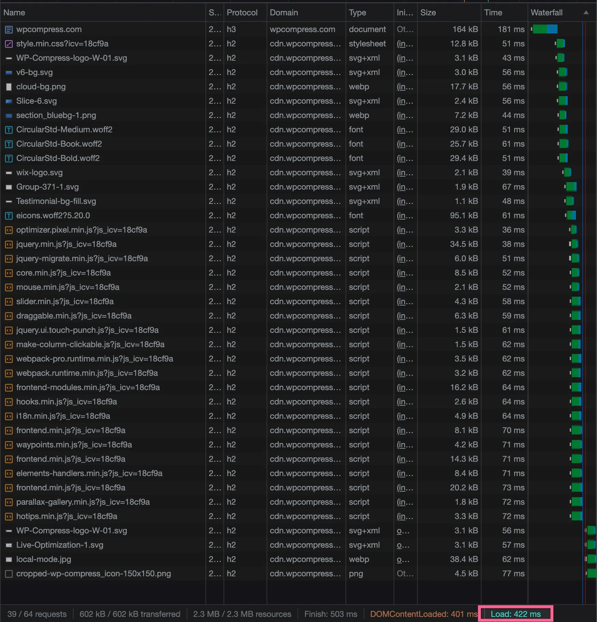Sort by the Size column header
597x622 pixels.
coord(449,13)
